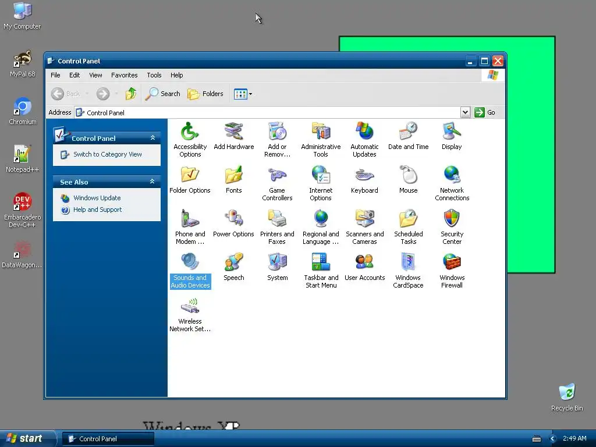Screen dimensions: 596x447
Task: Click Control Panel taskbar button
Action: click(108, 439)
